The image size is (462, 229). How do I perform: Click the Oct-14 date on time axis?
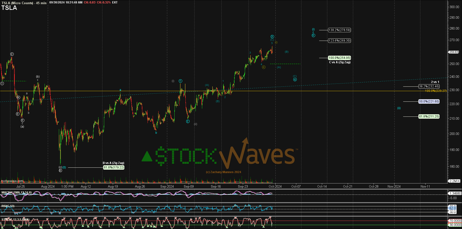point(321,186)
